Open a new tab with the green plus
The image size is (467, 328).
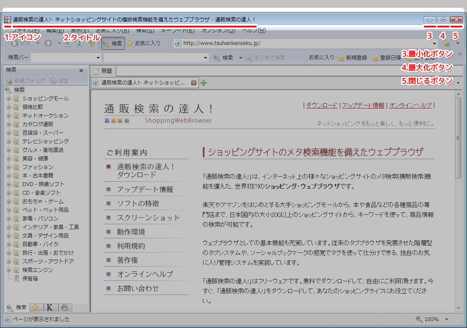[x=204, y=83]
